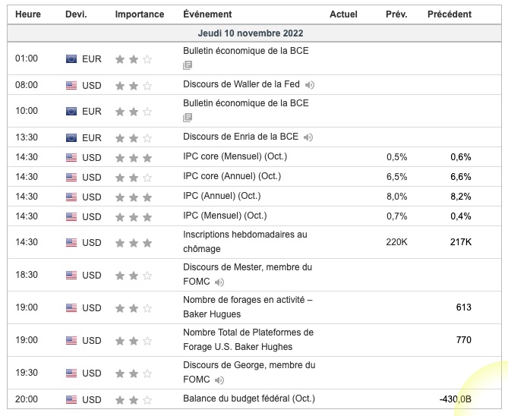Click the USD flag icon at 08:00
Image resolution: width=508 pixels, height=416 pixels.
(x=71, y=85)
